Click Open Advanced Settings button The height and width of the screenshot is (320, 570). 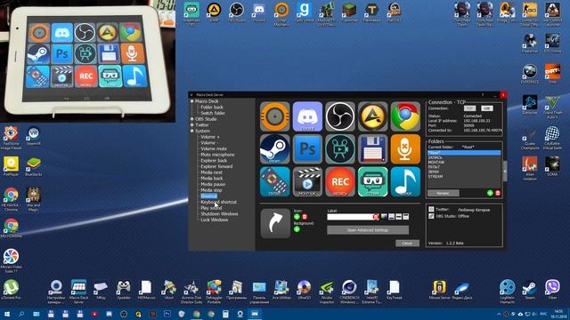[368, 230]
